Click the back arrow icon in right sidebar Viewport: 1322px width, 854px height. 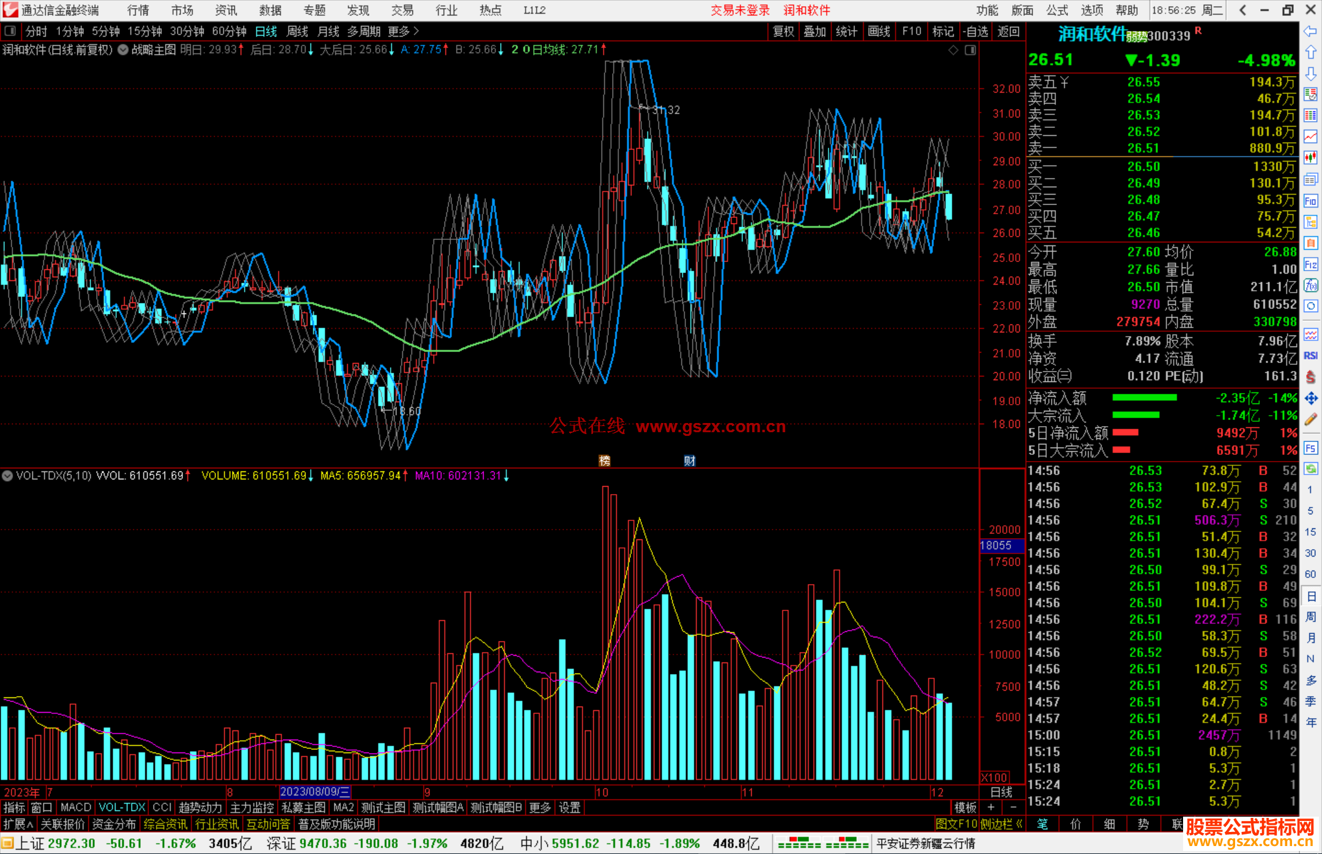tap(1310, 31)
